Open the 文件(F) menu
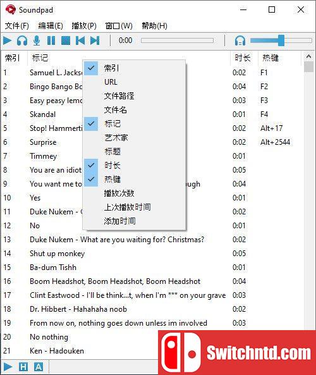Screen dimensions: 316x375 point(16,25)
